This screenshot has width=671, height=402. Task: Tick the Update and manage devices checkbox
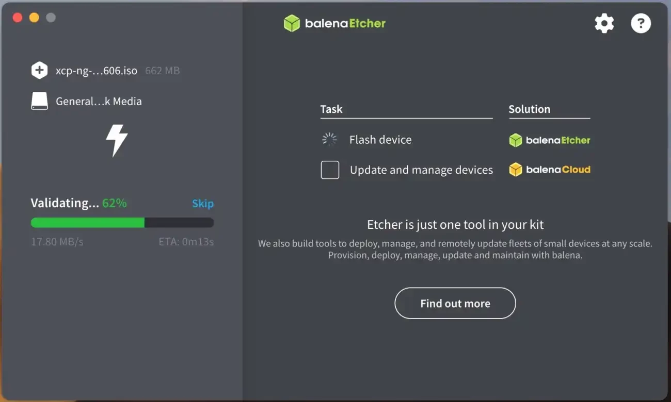(330, 170)
